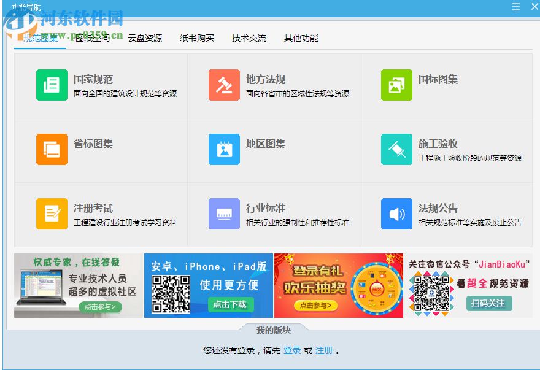Click the 行业标准 title text
This screenshot has height=370, width=540.
coord(266,208)
